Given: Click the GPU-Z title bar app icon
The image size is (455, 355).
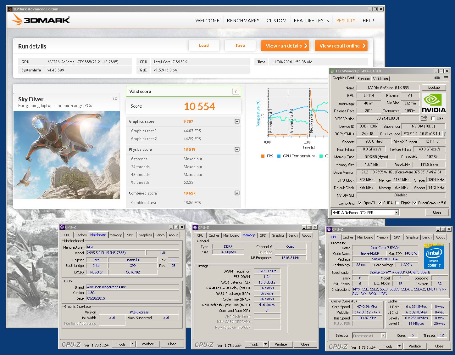Looking at the screenshot, I should [x=332, y=71].
